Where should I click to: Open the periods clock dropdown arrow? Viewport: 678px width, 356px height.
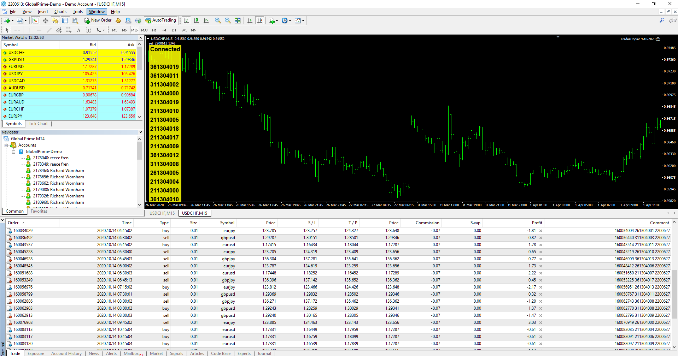[290, 20]
